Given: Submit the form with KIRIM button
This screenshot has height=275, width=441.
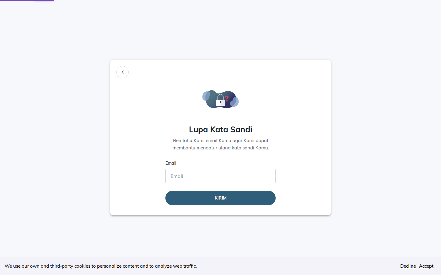Looking at the screenshot, I should click(x=221, y=198).
